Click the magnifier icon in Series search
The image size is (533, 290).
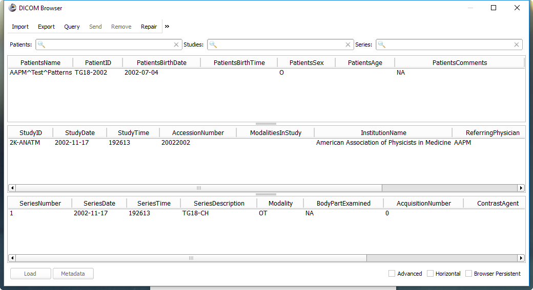(x=382, y=44)
